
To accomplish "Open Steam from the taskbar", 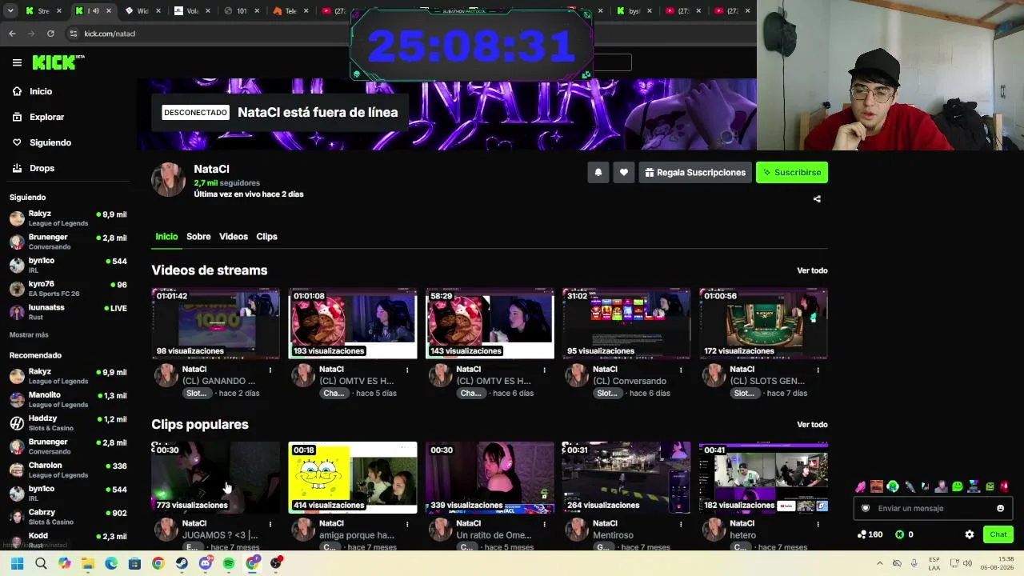I will 182,563.
